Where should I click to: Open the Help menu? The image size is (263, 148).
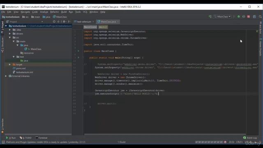pyautogui.click(x=103, y=12)
